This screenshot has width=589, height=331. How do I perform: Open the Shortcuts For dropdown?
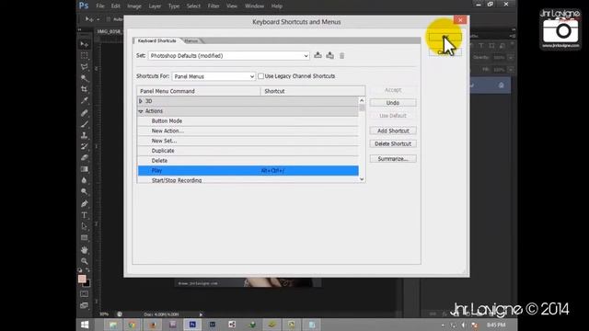point(214,76)
